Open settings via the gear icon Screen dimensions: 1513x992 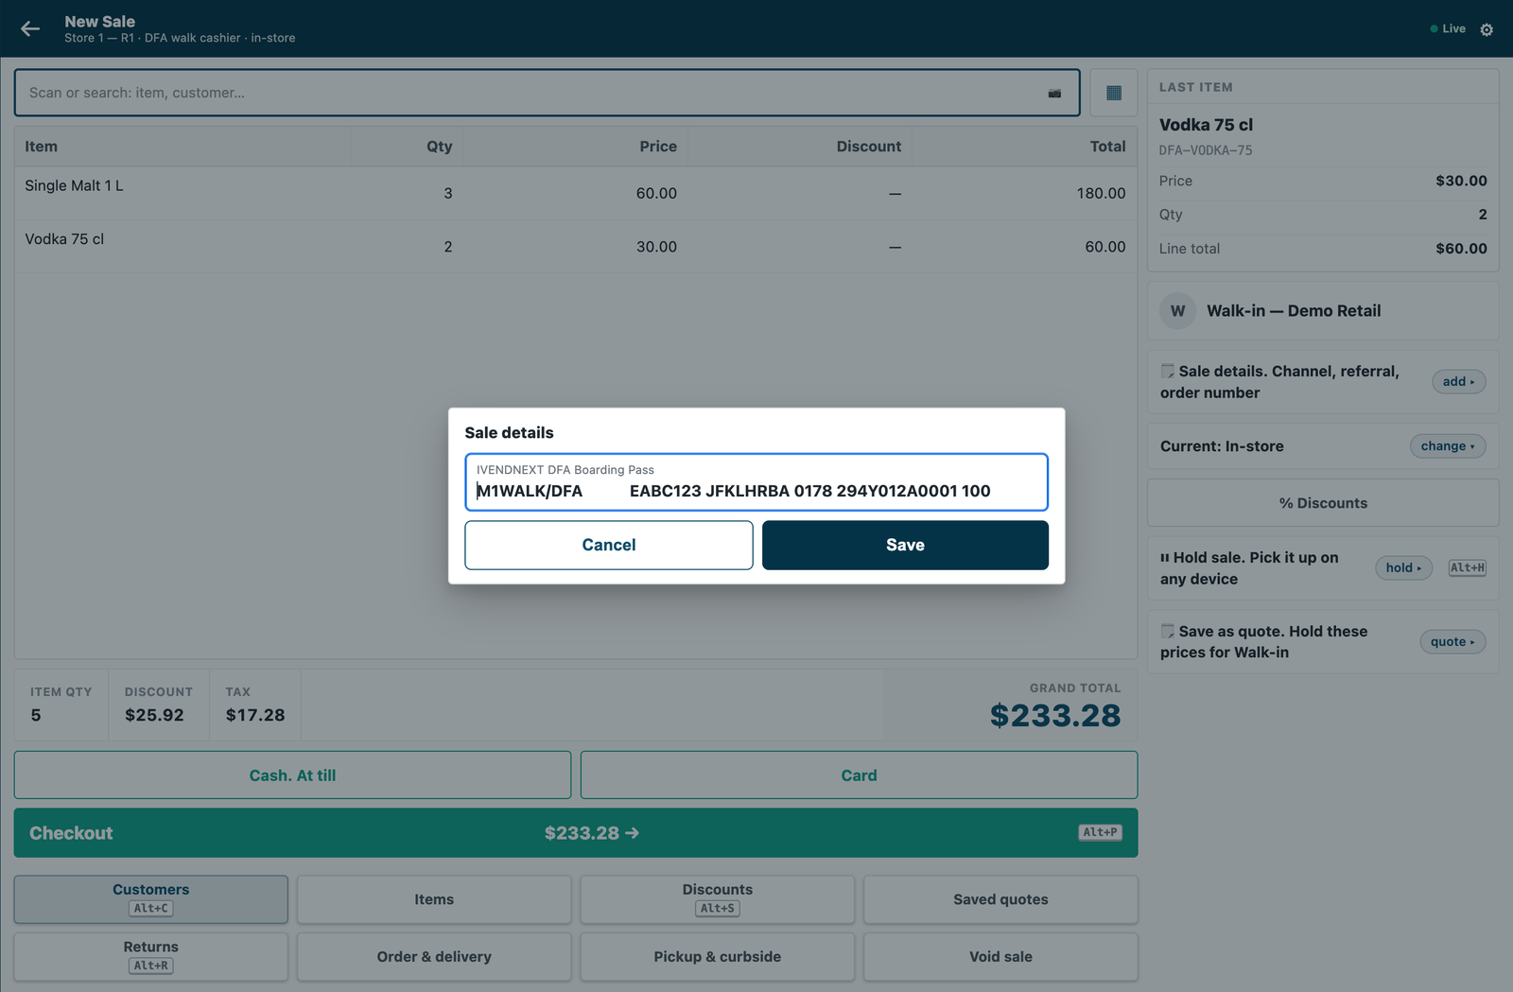(x=1487, y=29)
